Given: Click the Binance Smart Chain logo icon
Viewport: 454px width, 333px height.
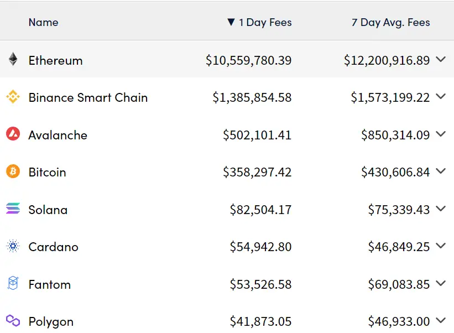Looking at the screenshot, I should tap(13, 97).
